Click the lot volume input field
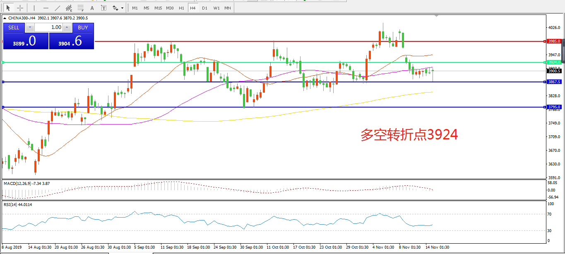This screenshot has height=254, width=565. [x=49, y=27]
